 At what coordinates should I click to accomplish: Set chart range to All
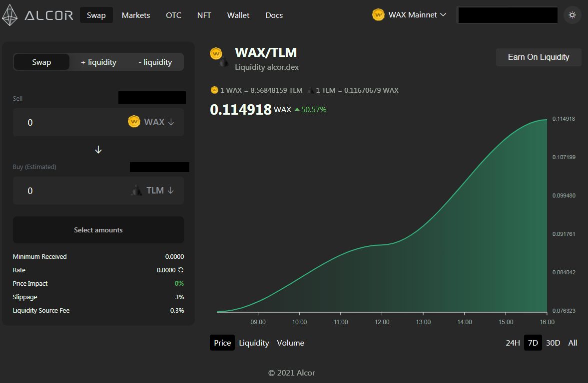pyautogui.click(x=573, y=343)
